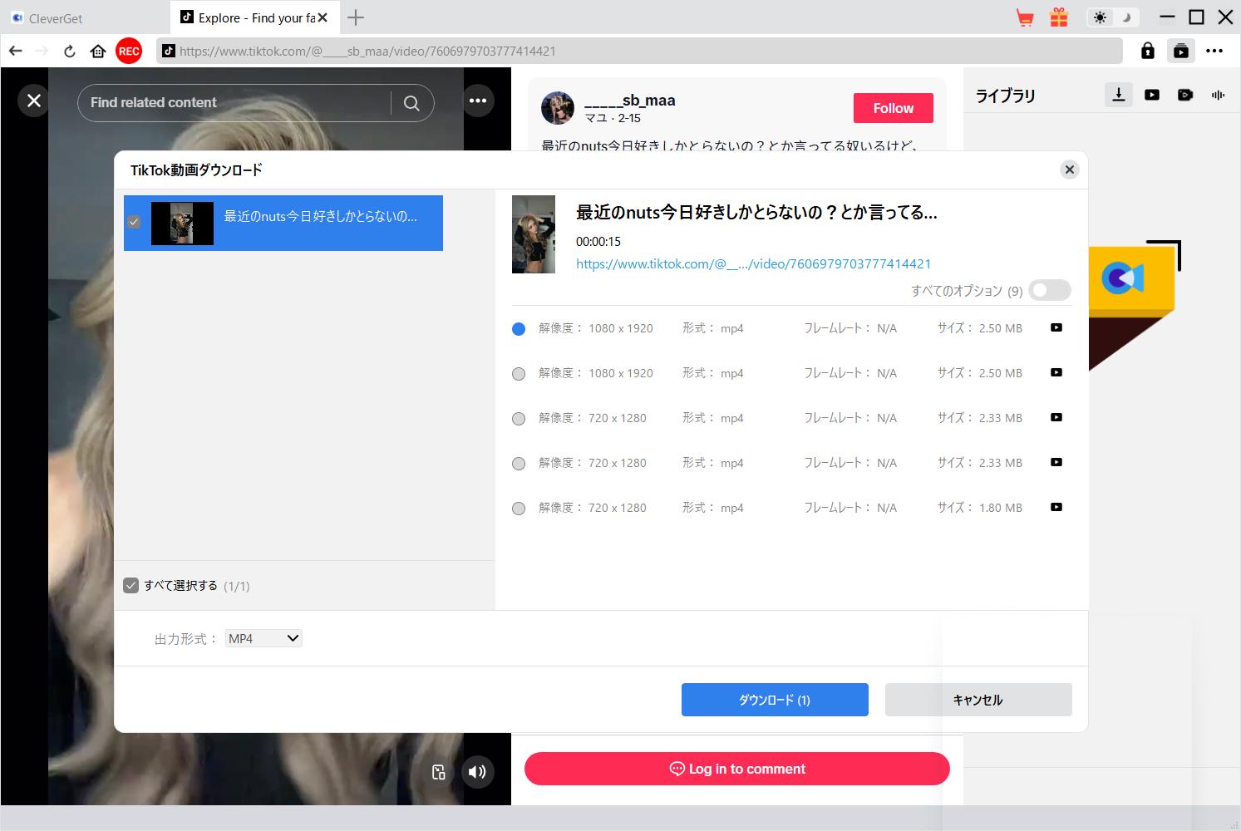The height and width of the screenshot is (831, 1241).
Task: Click the red REC record button
Action: (x=129, y=51)
